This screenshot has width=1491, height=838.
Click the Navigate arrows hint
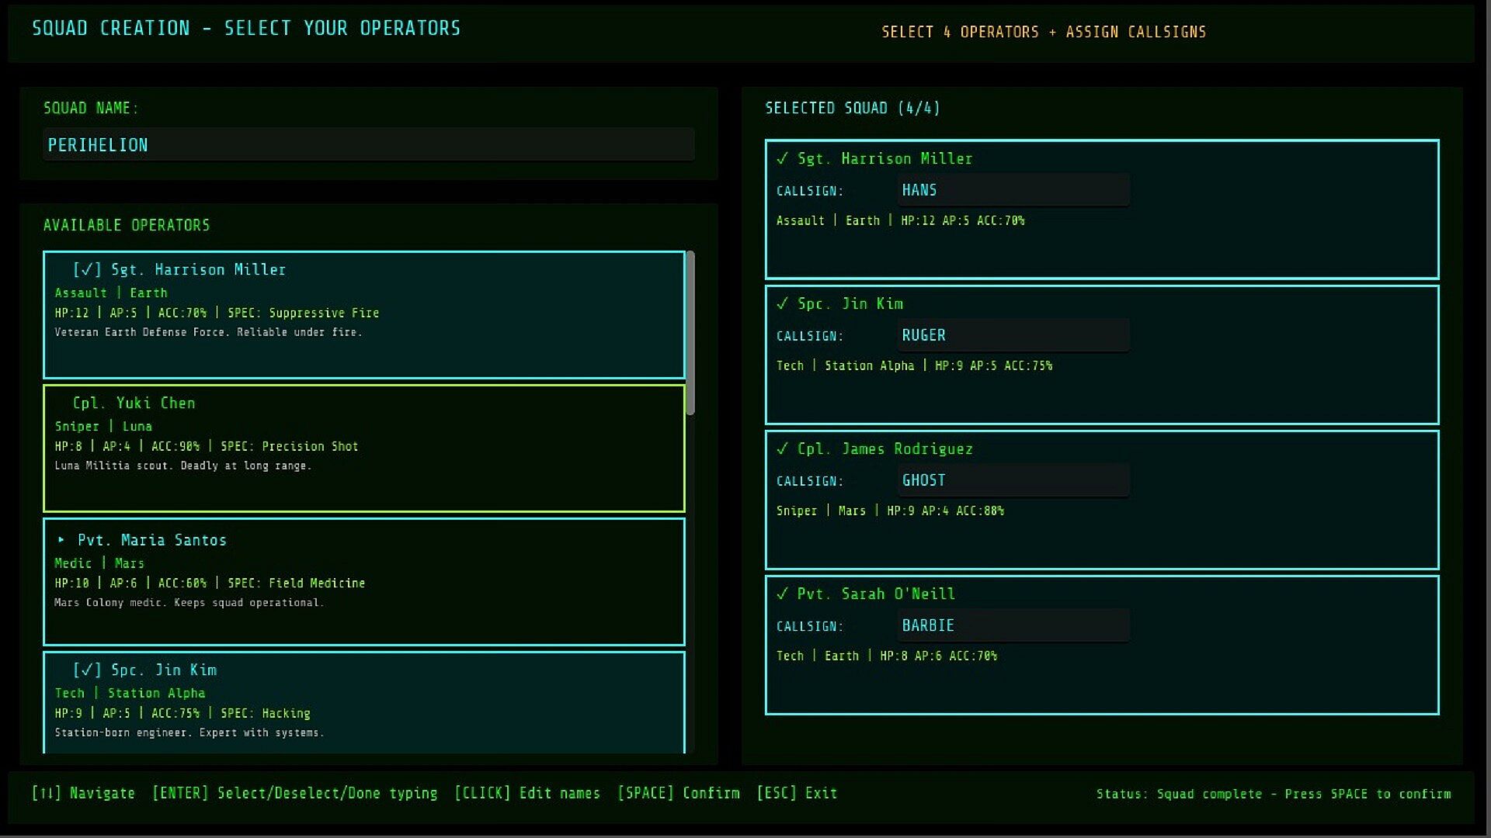click(x=83, y=793)
